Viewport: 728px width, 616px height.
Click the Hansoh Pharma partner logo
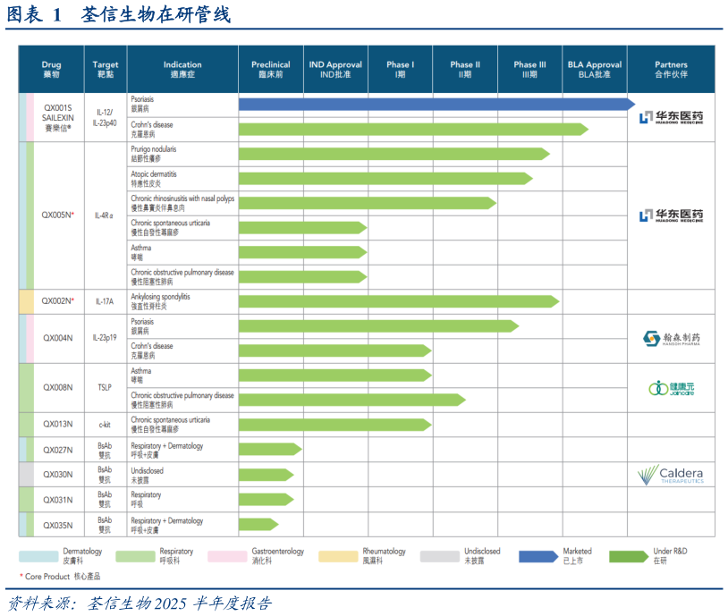point(671,339)
